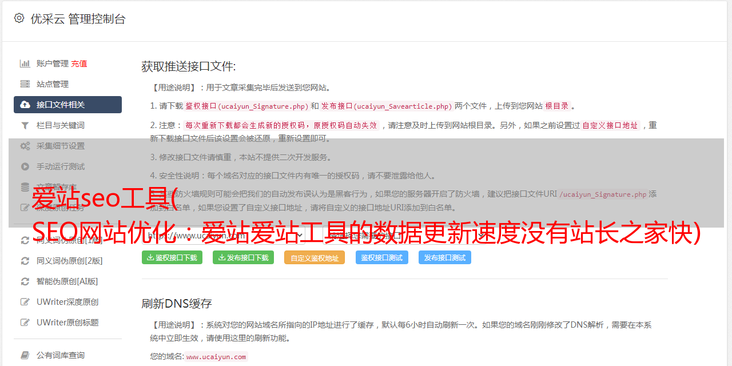This screenshot has width=732, height=366.
Task: Click the 刷新DNS缓存 heading
Action: [x=177, y=303]
